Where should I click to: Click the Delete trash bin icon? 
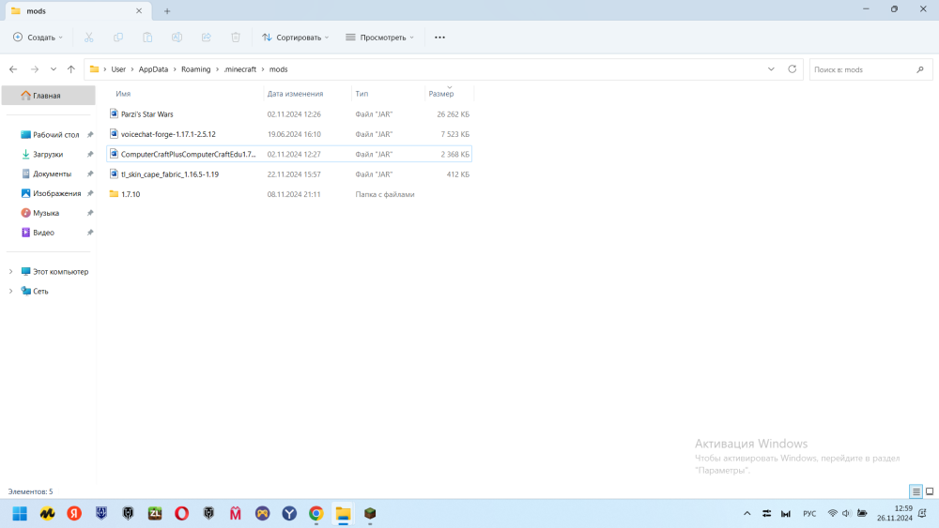(x=236, y=38)
